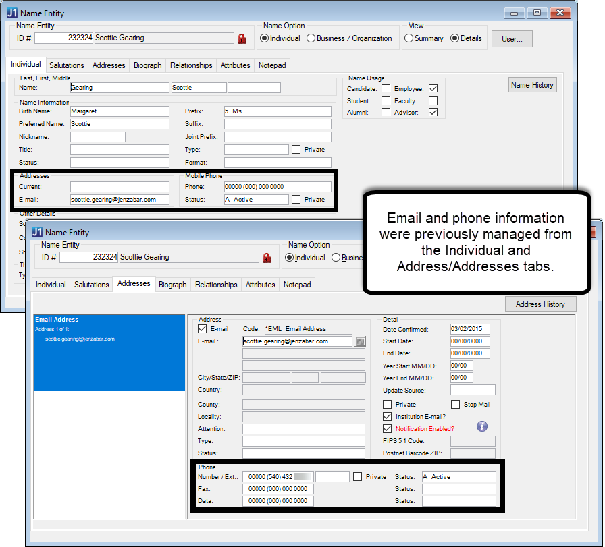Open the Address History button
Image resolution: width=605 pixels, height=547 pixels.
[540, 304]
